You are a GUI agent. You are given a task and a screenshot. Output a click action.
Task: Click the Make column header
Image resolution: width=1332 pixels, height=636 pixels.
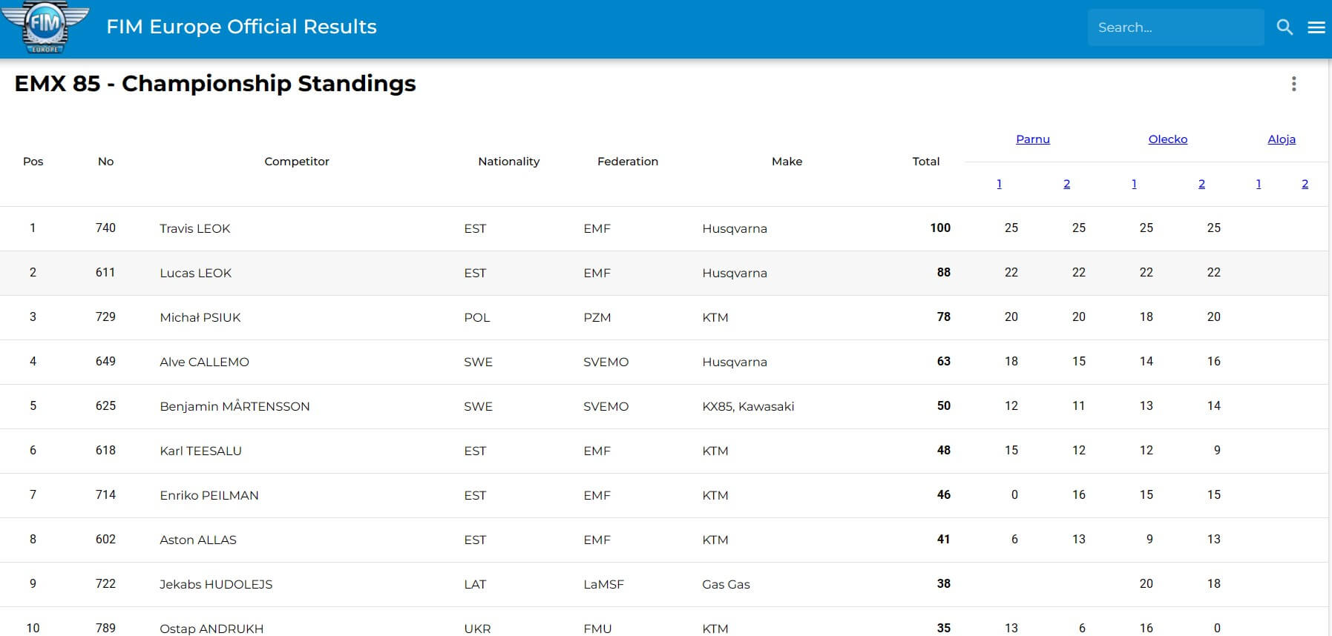tap(787, 162)
